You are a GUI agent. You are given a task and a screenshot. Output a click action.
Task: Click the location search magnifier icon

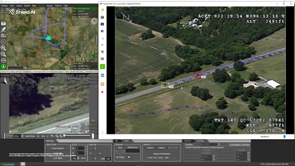tap(25, 68)
